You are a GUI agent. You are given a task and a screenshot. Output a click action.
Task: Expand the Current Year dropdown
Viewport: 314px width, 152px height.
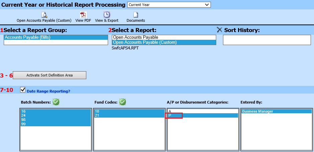(x=207, y=5)
